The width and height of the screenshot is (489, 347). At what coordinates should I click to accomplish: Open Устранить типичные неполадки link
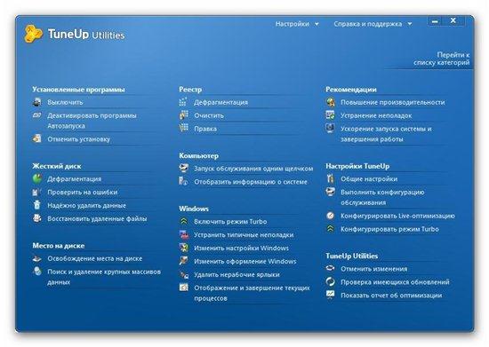[x=244, y=235]
